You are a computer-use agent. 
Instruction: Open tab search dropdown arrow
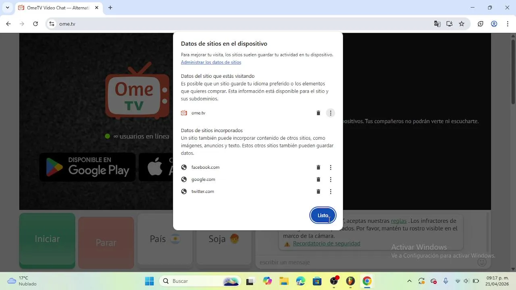7,8
